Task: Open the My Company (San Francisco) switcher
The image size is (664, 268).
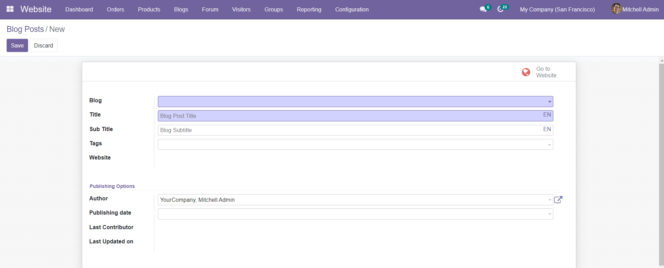Action: 557,9
